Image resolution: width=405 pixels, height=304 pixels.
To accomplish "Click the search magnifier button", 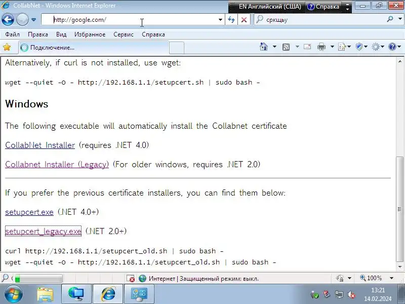I will tap(390, 19).
